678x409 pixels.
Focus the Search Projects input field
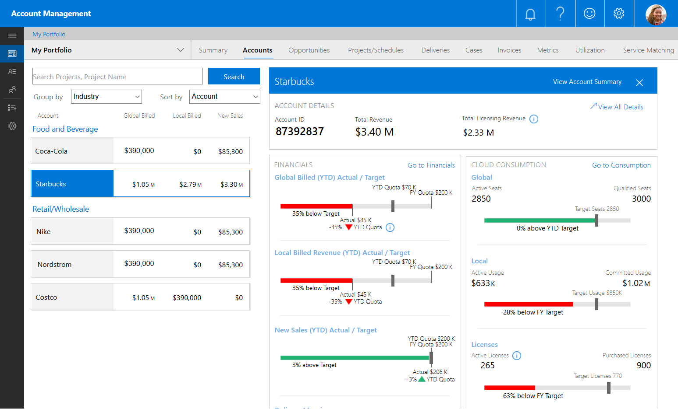coord(117,76)
